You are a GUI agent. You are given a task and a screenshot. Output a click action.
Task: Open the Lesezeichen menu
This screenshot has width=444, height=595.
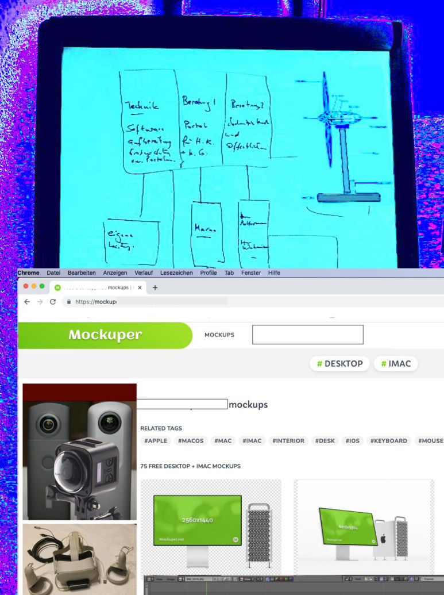click(x=176, y=272)
